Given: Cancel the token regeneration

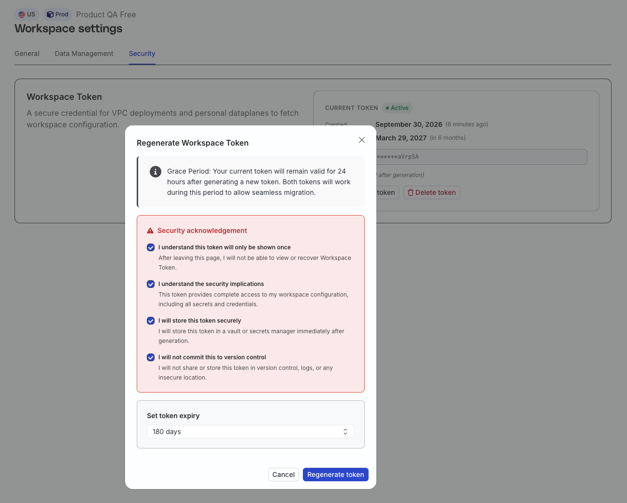Looking at the screenshot, I should (x=284, y=475).
